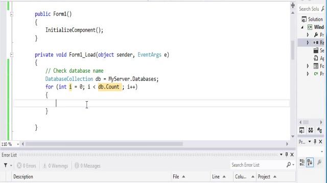Expand the Form node in Solution Explorer

point(308,66)
